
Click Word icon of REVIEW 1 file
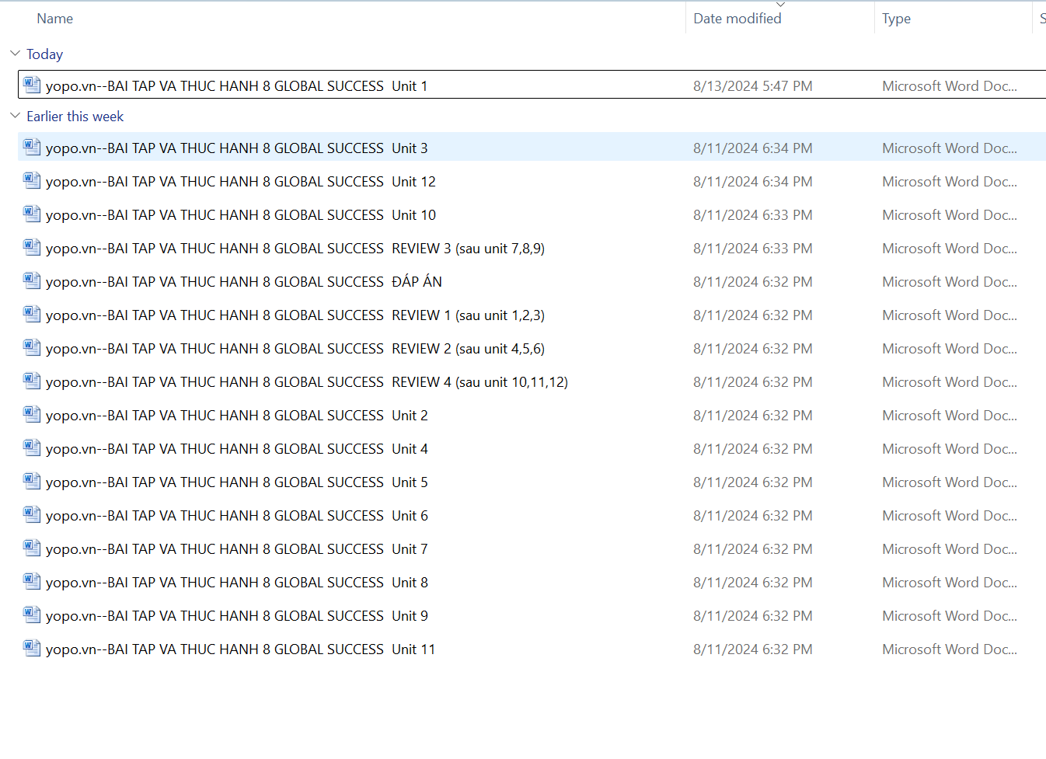pos(32,314)
